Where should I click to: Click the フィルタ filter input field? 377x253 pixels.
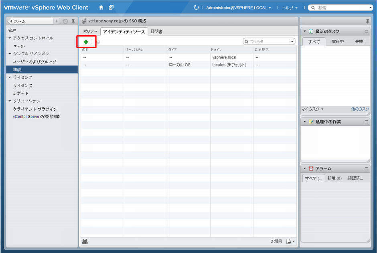[x=269, y=41]
